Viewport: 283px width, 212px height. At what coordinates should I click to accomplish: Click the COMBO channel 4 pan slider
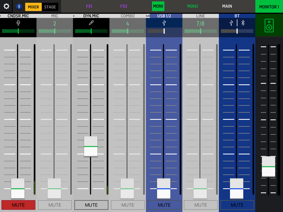click(x=128, y=31)
